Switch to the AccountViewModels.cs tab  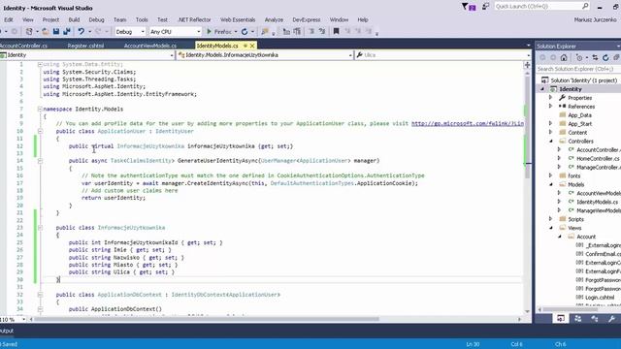(x=150, y=46)
